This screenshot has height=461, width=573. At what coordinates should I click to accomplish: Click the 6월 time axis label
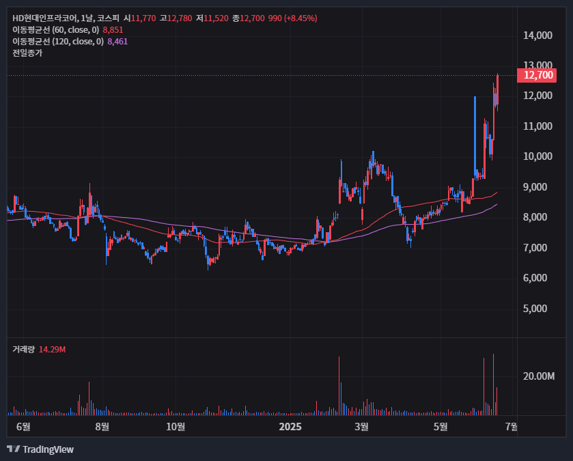(x=23, y=426)
